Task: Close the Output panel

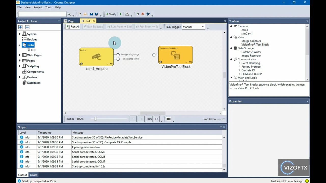Action: (x=224, y=127)
